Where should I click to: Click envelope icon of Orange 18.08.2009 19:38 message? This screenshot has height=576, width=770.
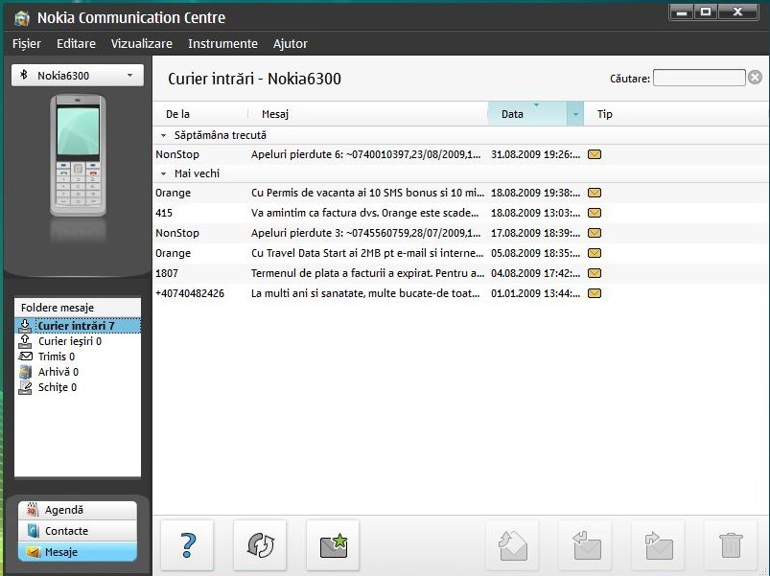click(595, 193)
